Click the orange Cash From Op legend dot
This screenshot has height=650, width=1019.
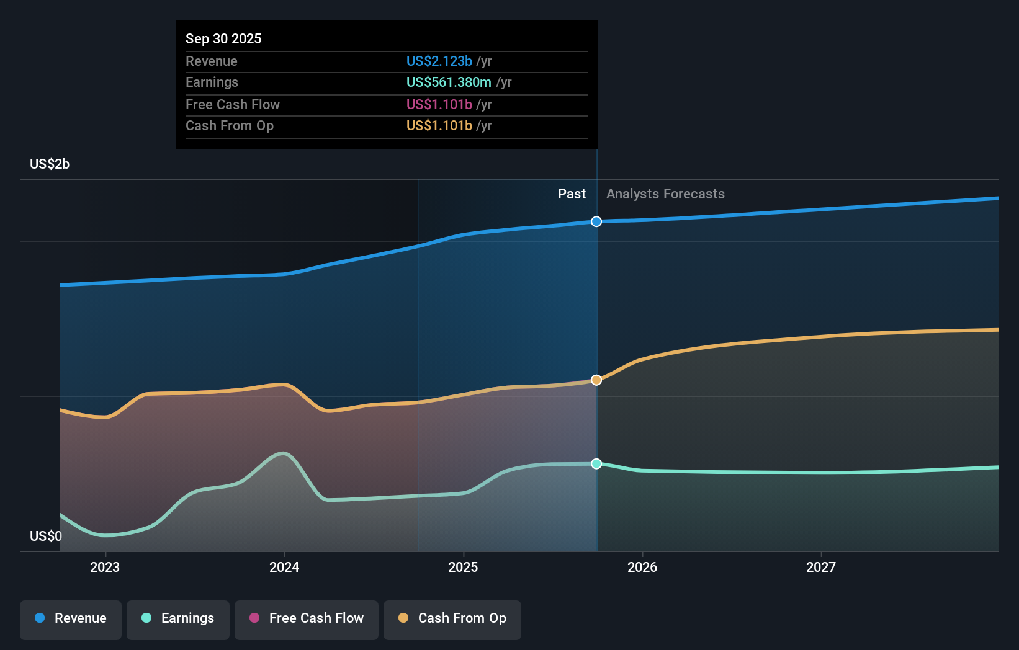pyautogui.click(x=403, y=618)
